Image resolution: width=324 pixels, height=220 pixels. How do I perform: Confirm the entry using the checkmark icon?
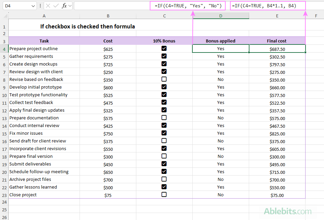[55, 5]
